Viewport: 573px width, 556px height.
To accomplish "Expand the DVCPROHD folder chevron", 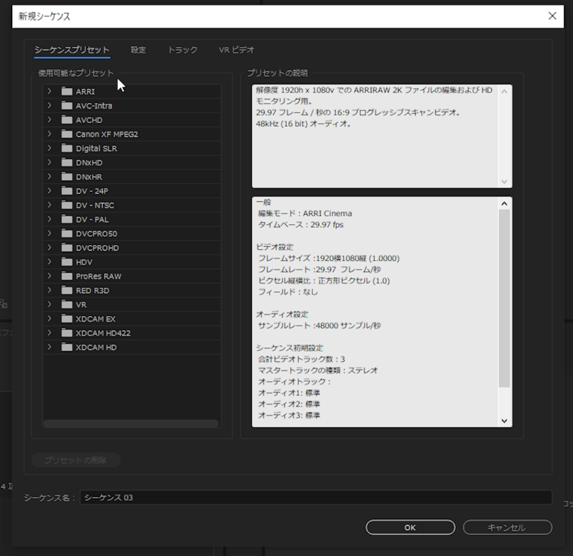I will point(49,247).
